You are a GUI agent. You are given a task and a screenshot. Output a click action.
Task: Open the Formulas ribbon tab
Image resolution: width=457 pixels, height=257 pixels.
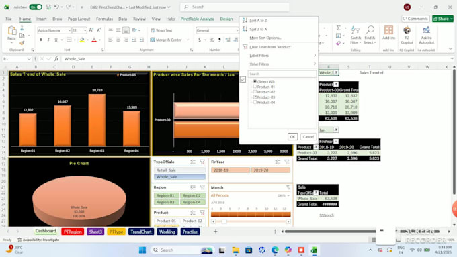pyautogui.click(x=104, y=19)
